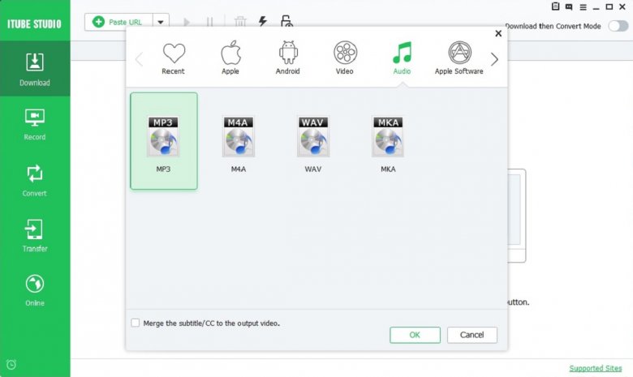633x377 pixels.
Task: Select the Apple Software format category
Action: [459, 58]
